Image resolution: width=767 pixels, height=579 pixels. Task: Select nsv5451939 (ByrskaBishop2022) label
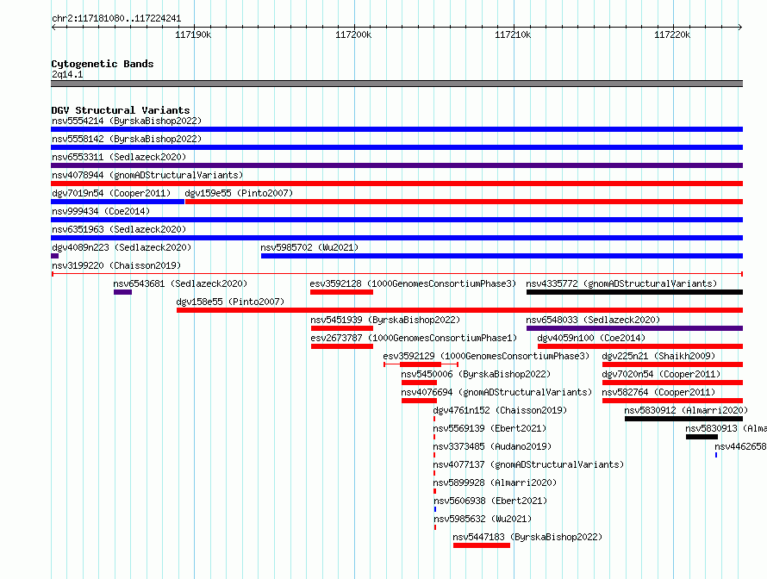click(385, 320)
